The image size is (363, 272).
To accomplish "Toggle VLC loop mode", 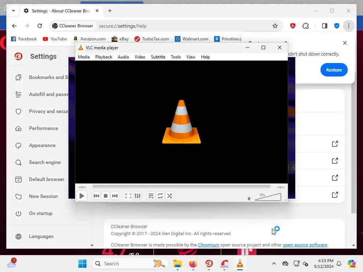I will (160, 196).
